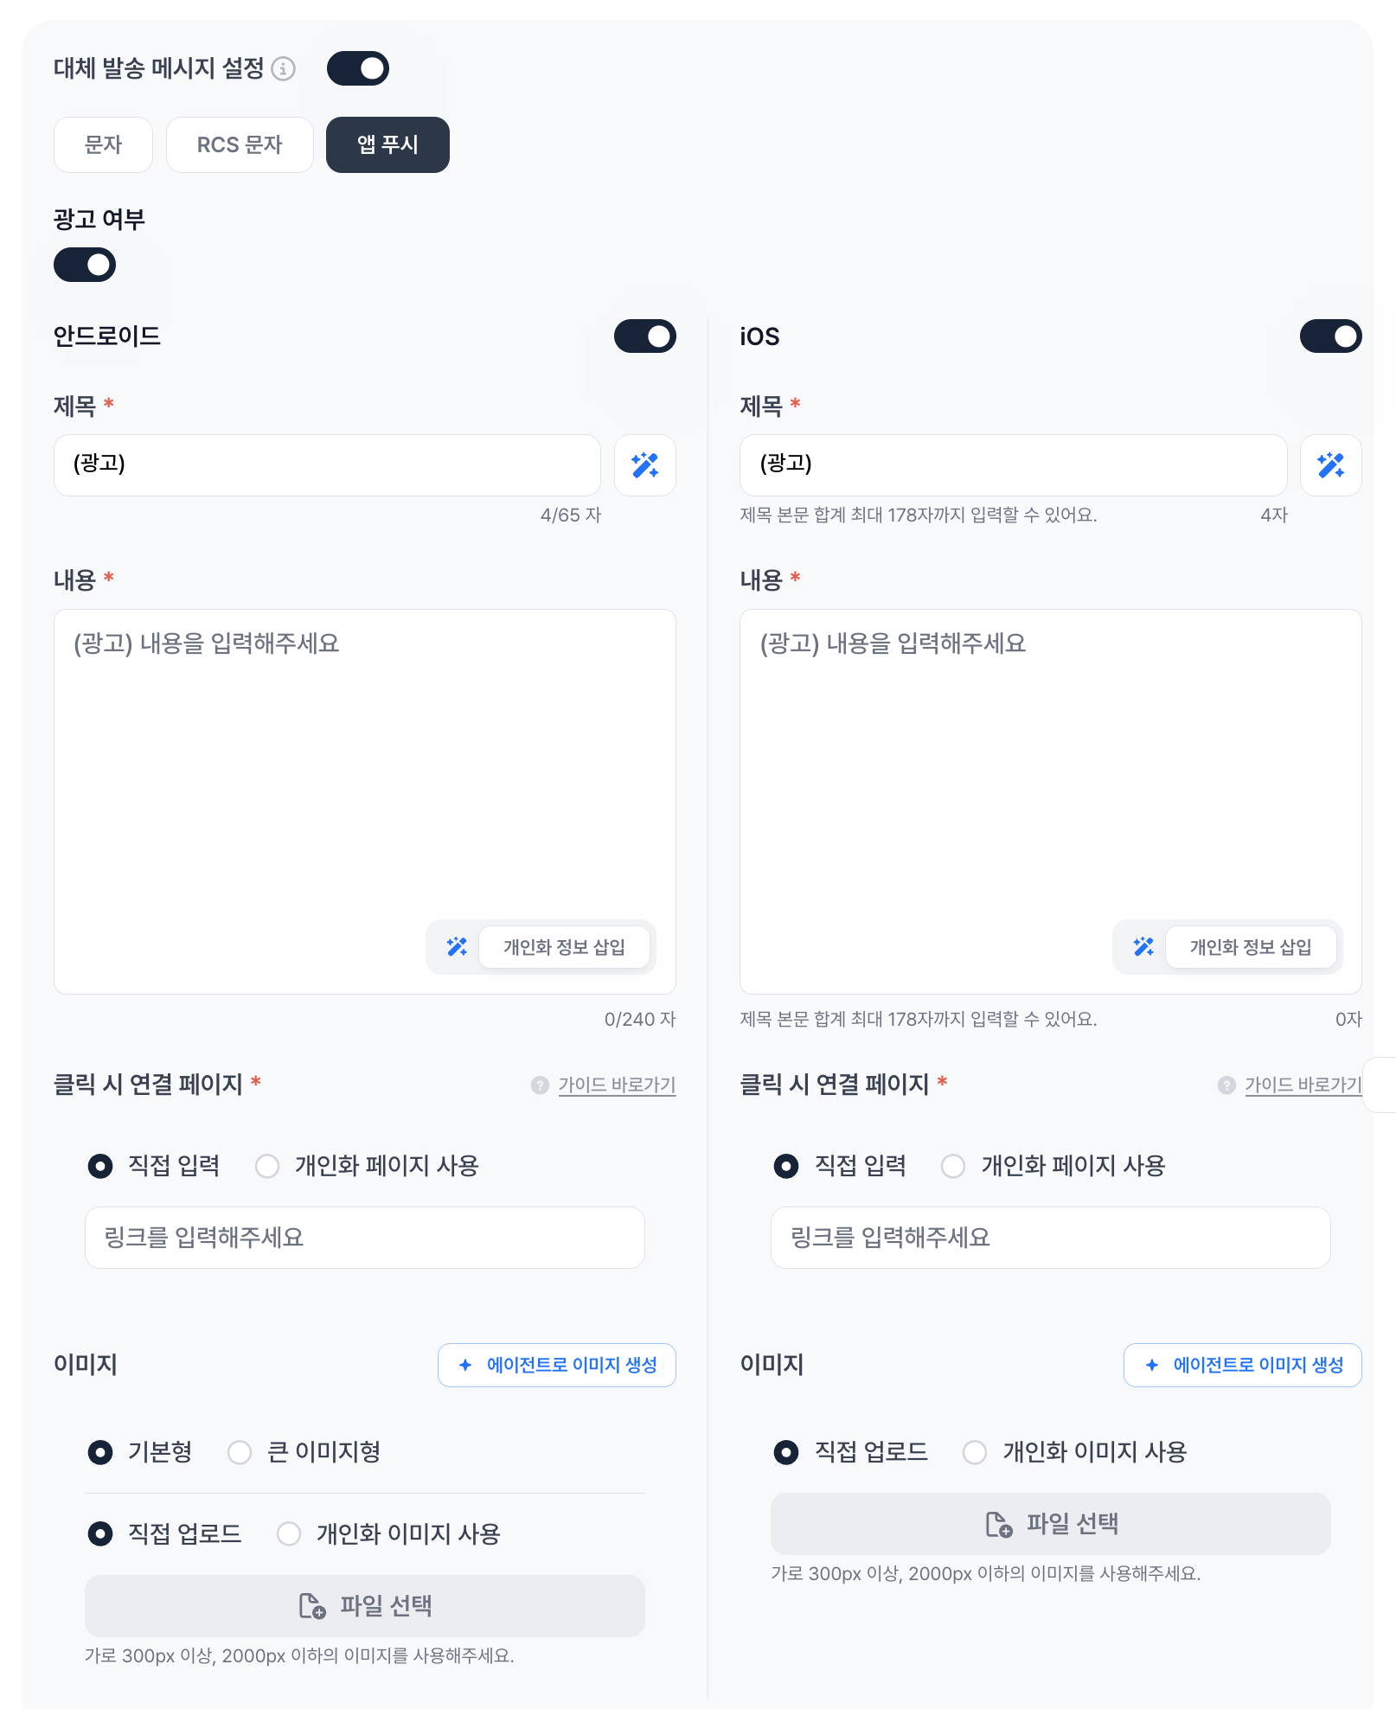The image size is (1396, 1709).
Task: Toggle the 대체 발송 메시지 설정 switch
Action: 358,68
